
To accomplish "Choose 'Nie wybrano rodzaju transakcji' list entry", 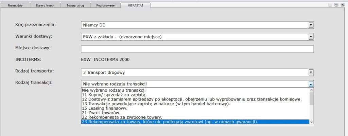I will click(195, 90).
